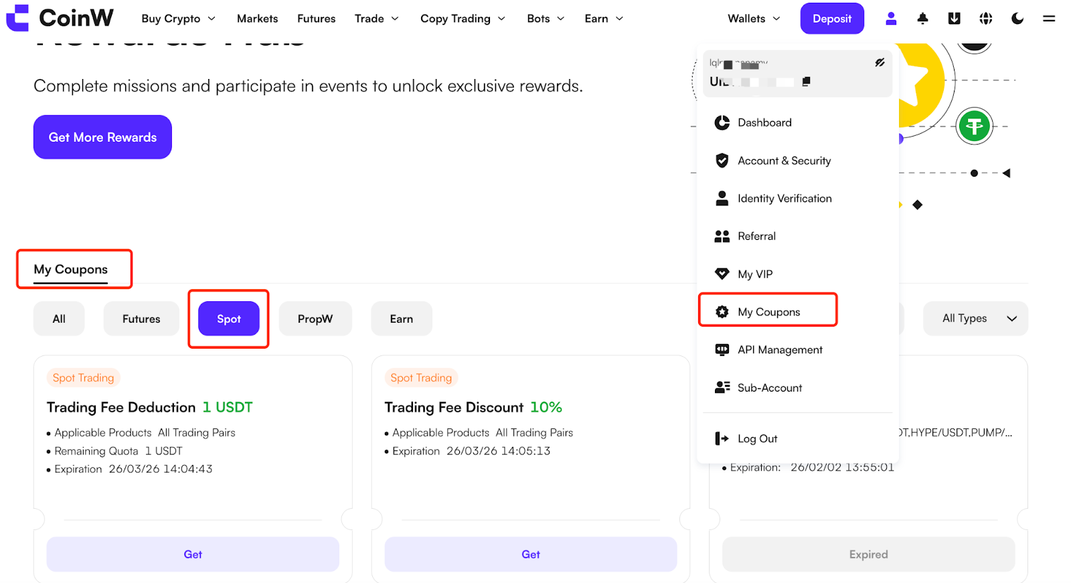Click the Deposit button
The height and width of the screenshot is (583, 1071).
coord(832,19)
